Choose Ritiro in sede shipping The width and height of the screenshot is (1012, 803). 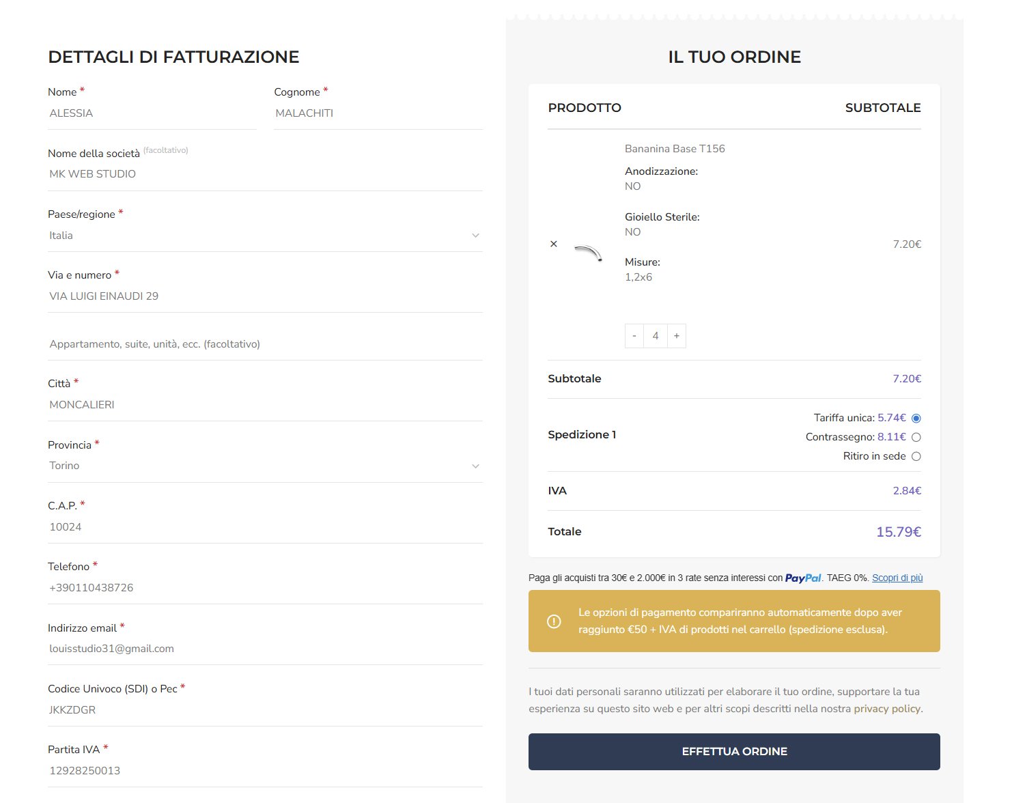[x=916, y=456]
